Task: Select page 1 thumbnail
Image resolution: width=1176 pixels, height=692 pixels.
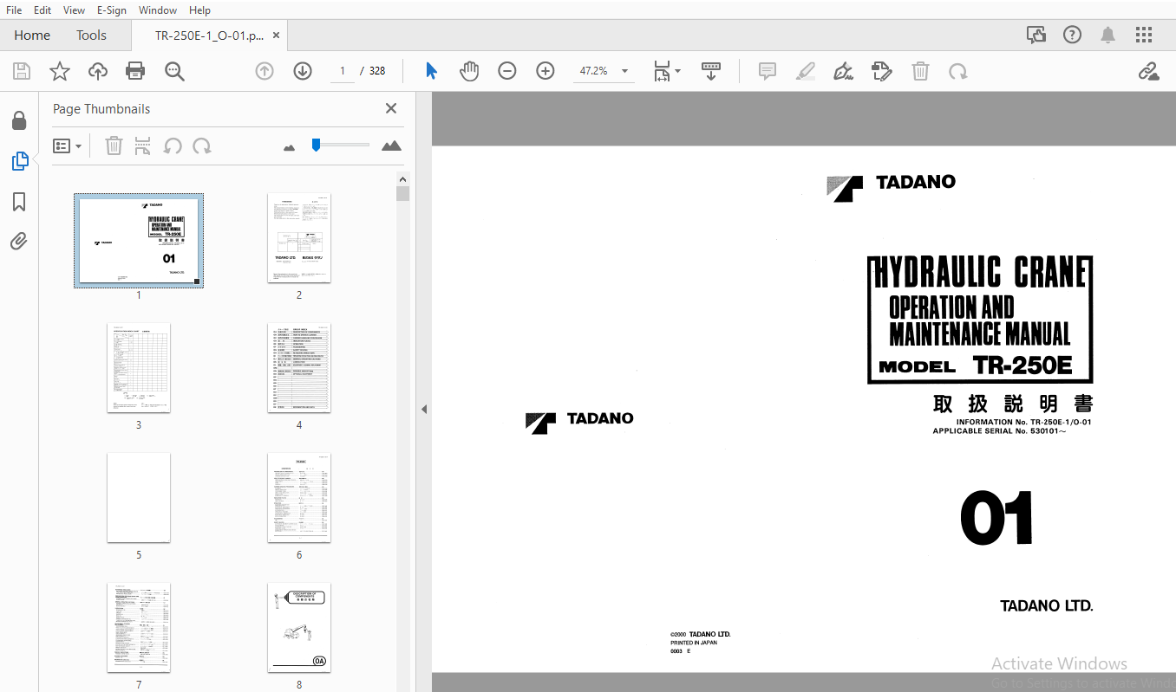Action: click(139, 240)
